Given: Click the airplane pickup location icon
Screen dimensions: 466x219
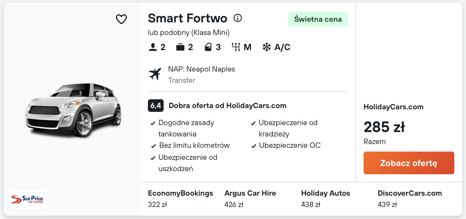Looking at the screenshot, I should pos(155,74).
